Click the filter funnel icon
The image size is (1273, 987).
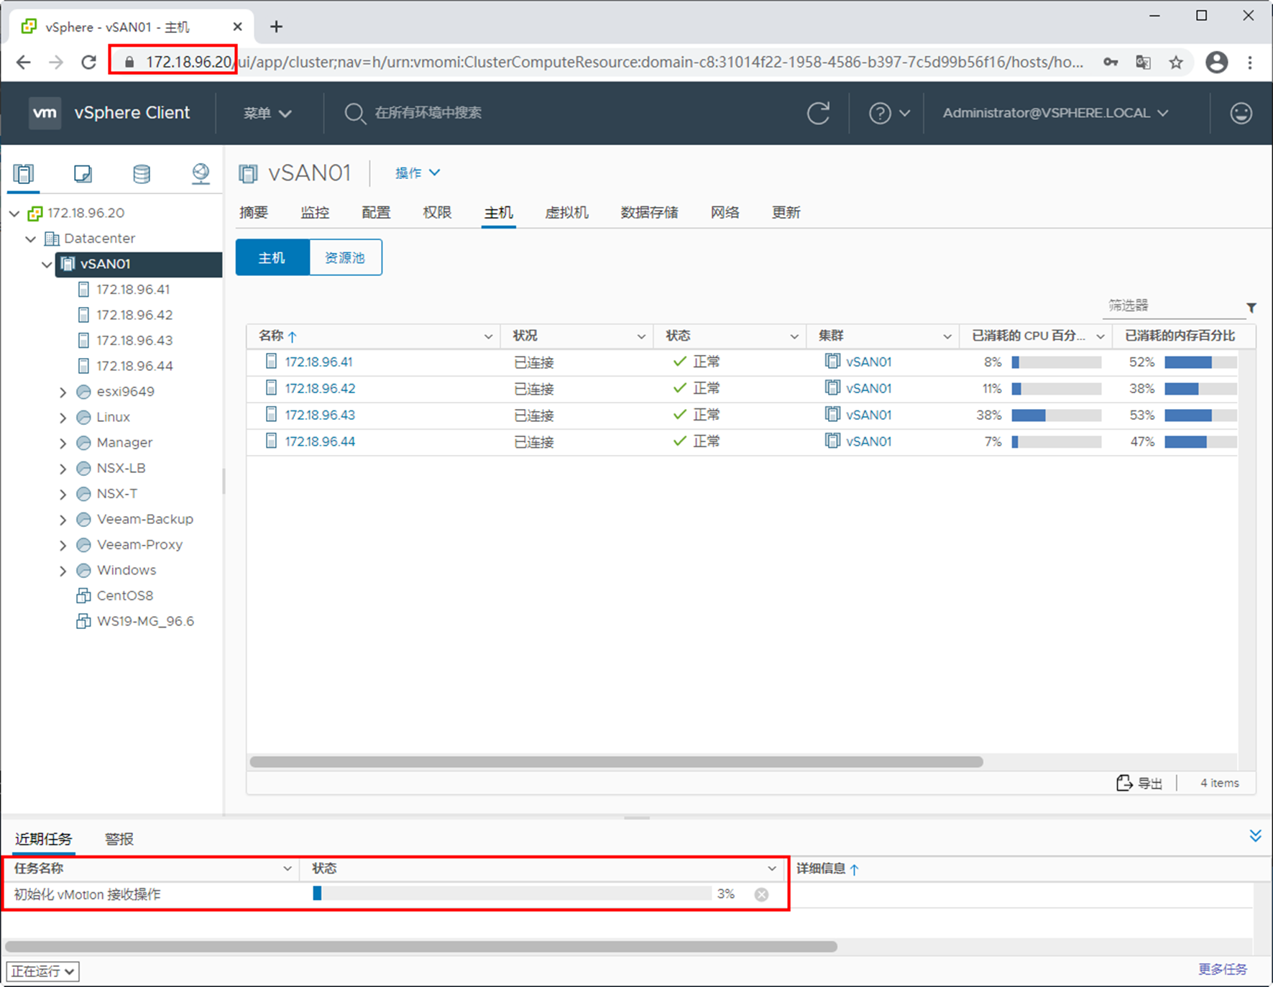click(1251, 308)
